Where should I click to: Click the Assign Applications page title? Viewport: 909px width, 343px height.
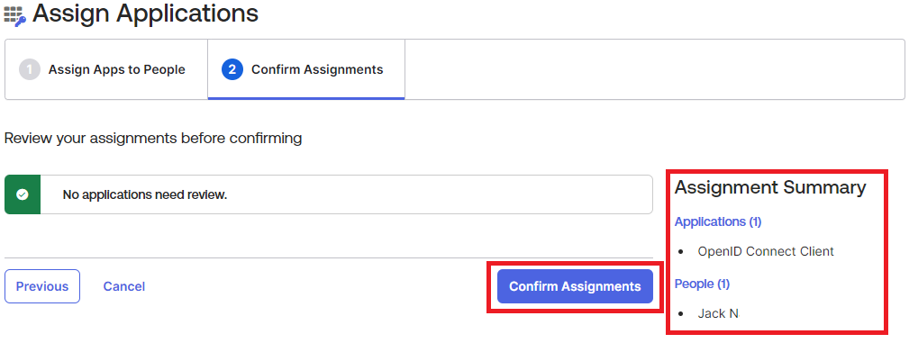pyautogui.click(x=146, y=14)
